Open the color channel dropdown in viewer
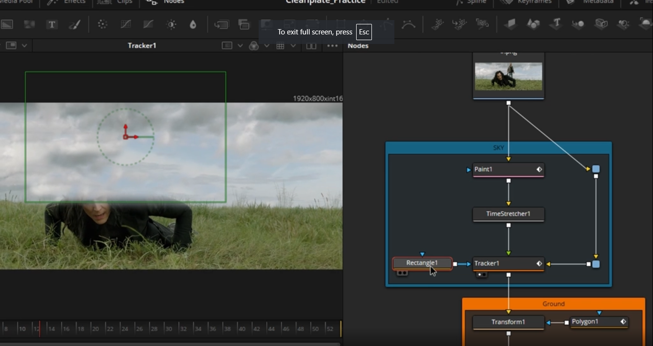This screenshot has width=653, height=346. (x=266, y=46)
